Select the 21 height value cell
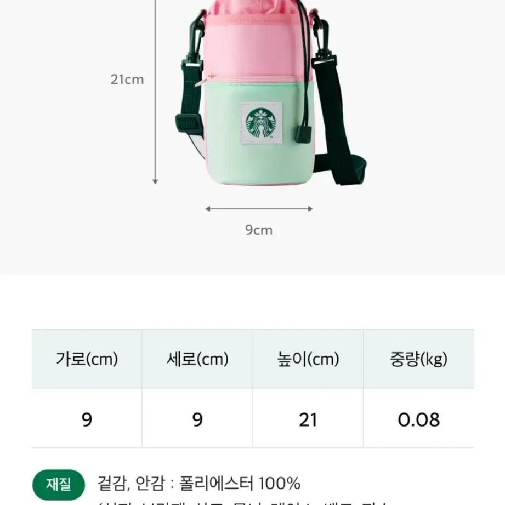This screenshot has width=505, height=505. [x=308, y=418]
